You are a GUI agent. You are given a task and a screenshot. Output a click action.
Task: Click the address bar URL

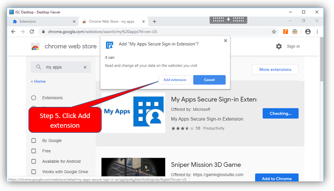pos(103,31)
